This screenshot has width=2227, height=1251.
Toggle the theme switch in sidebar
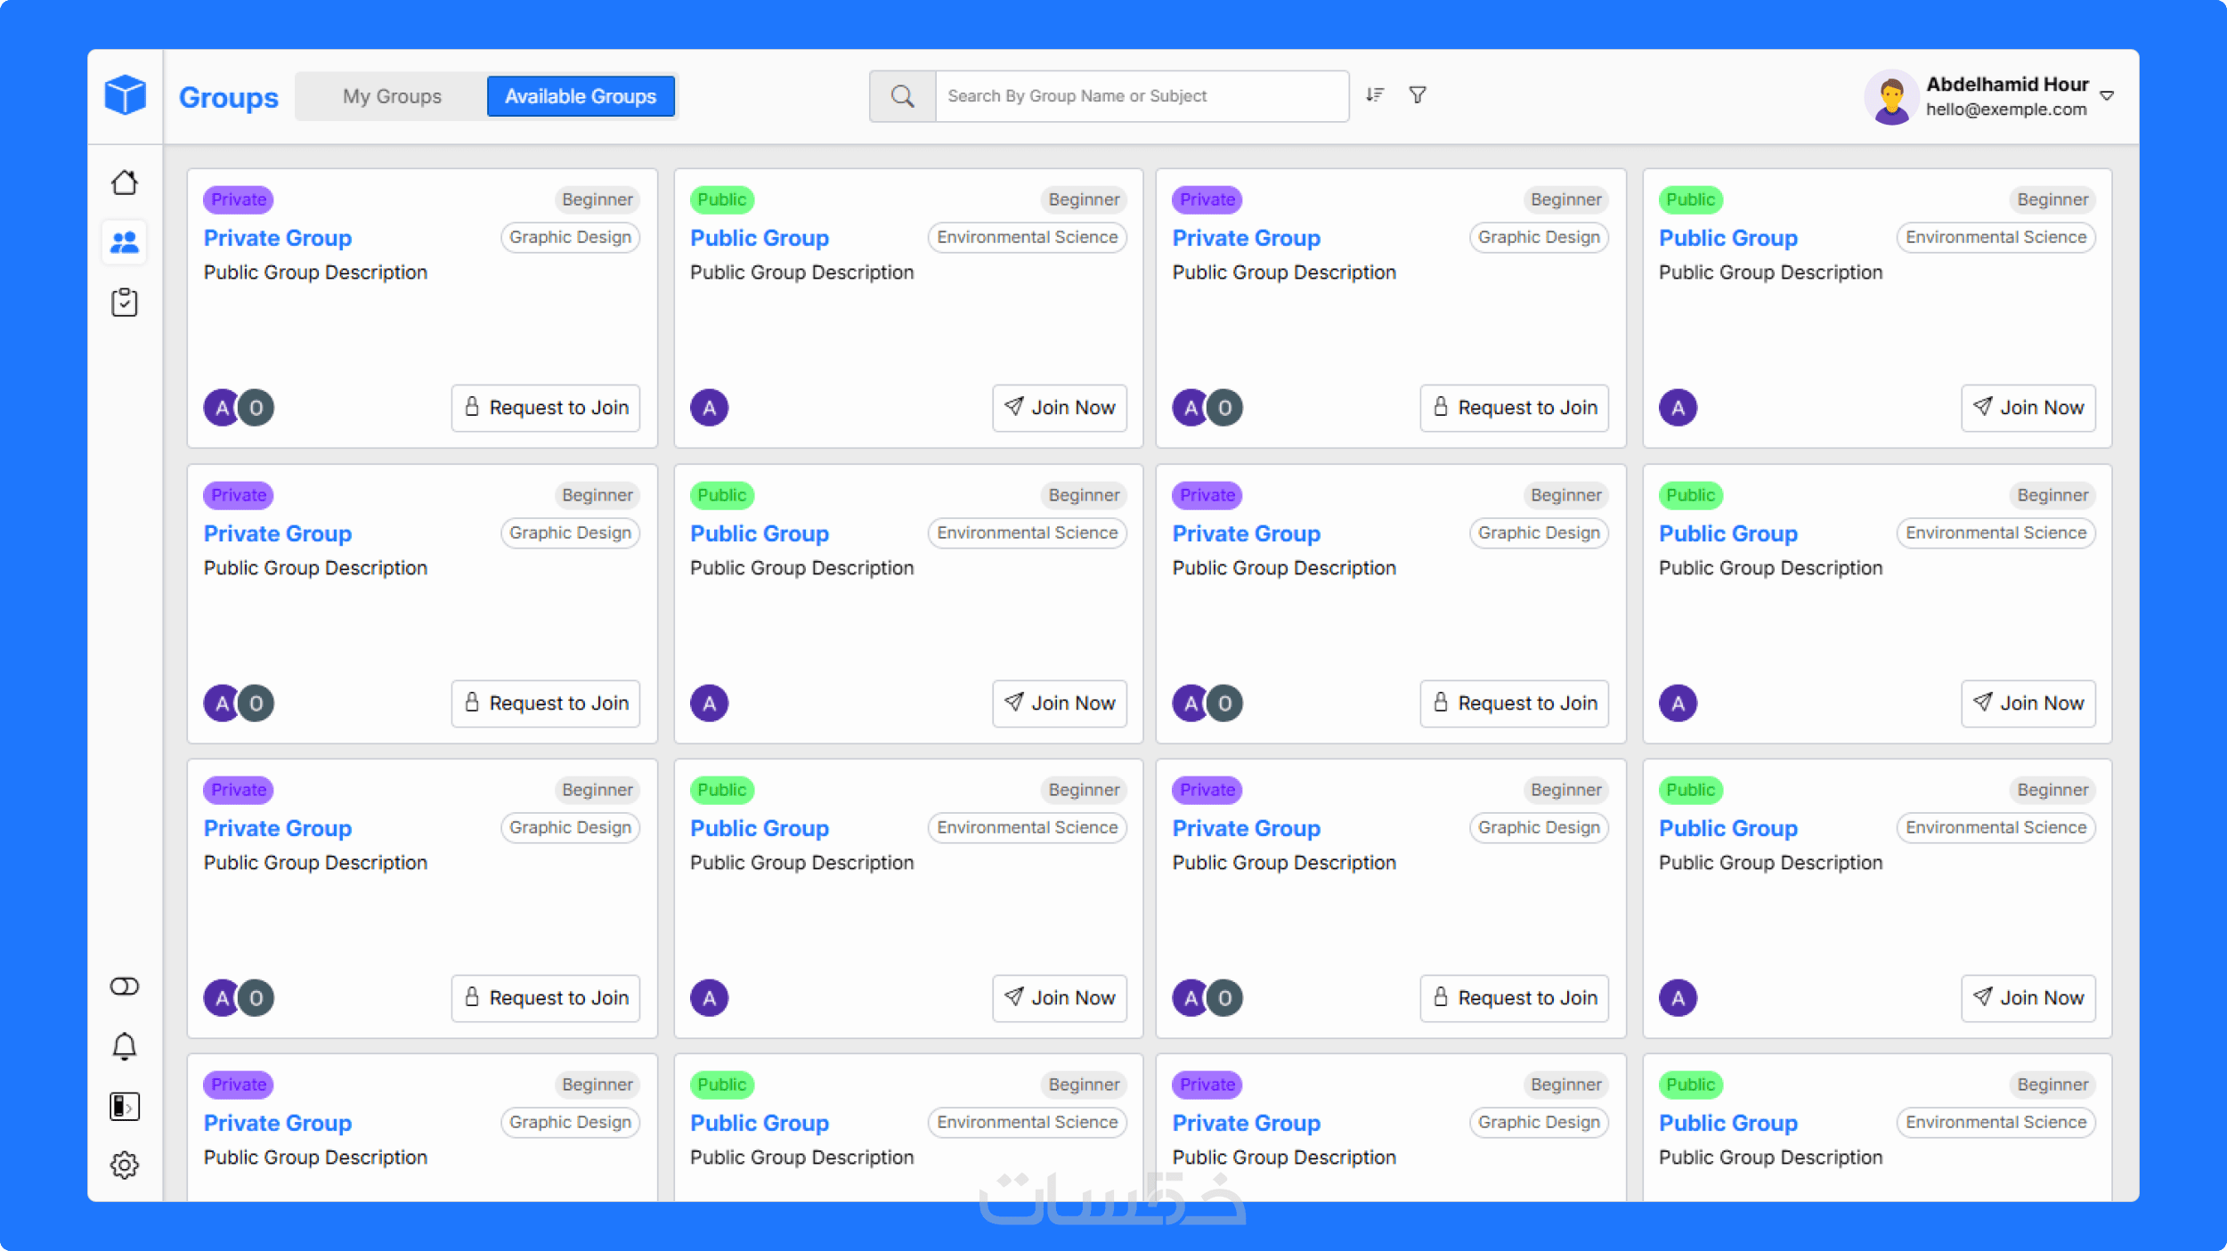[125, 987]
